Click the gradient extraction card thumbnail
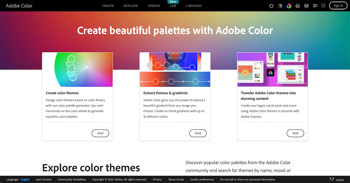 tap(175, 70)
